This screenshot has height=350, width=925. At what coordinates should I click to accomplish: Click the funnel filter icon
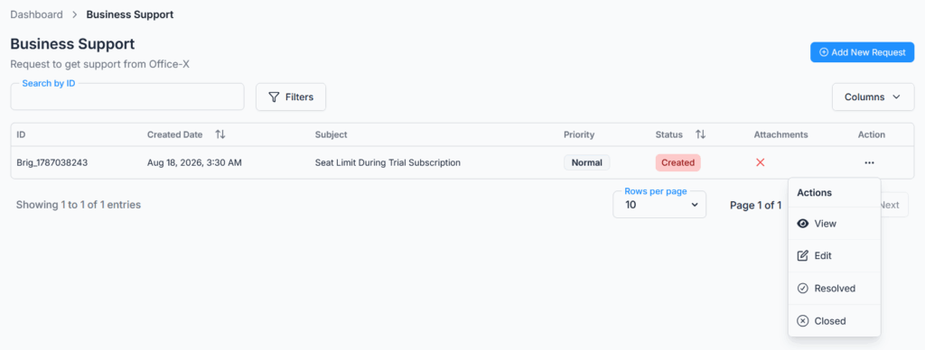click(x=274, y=97)
